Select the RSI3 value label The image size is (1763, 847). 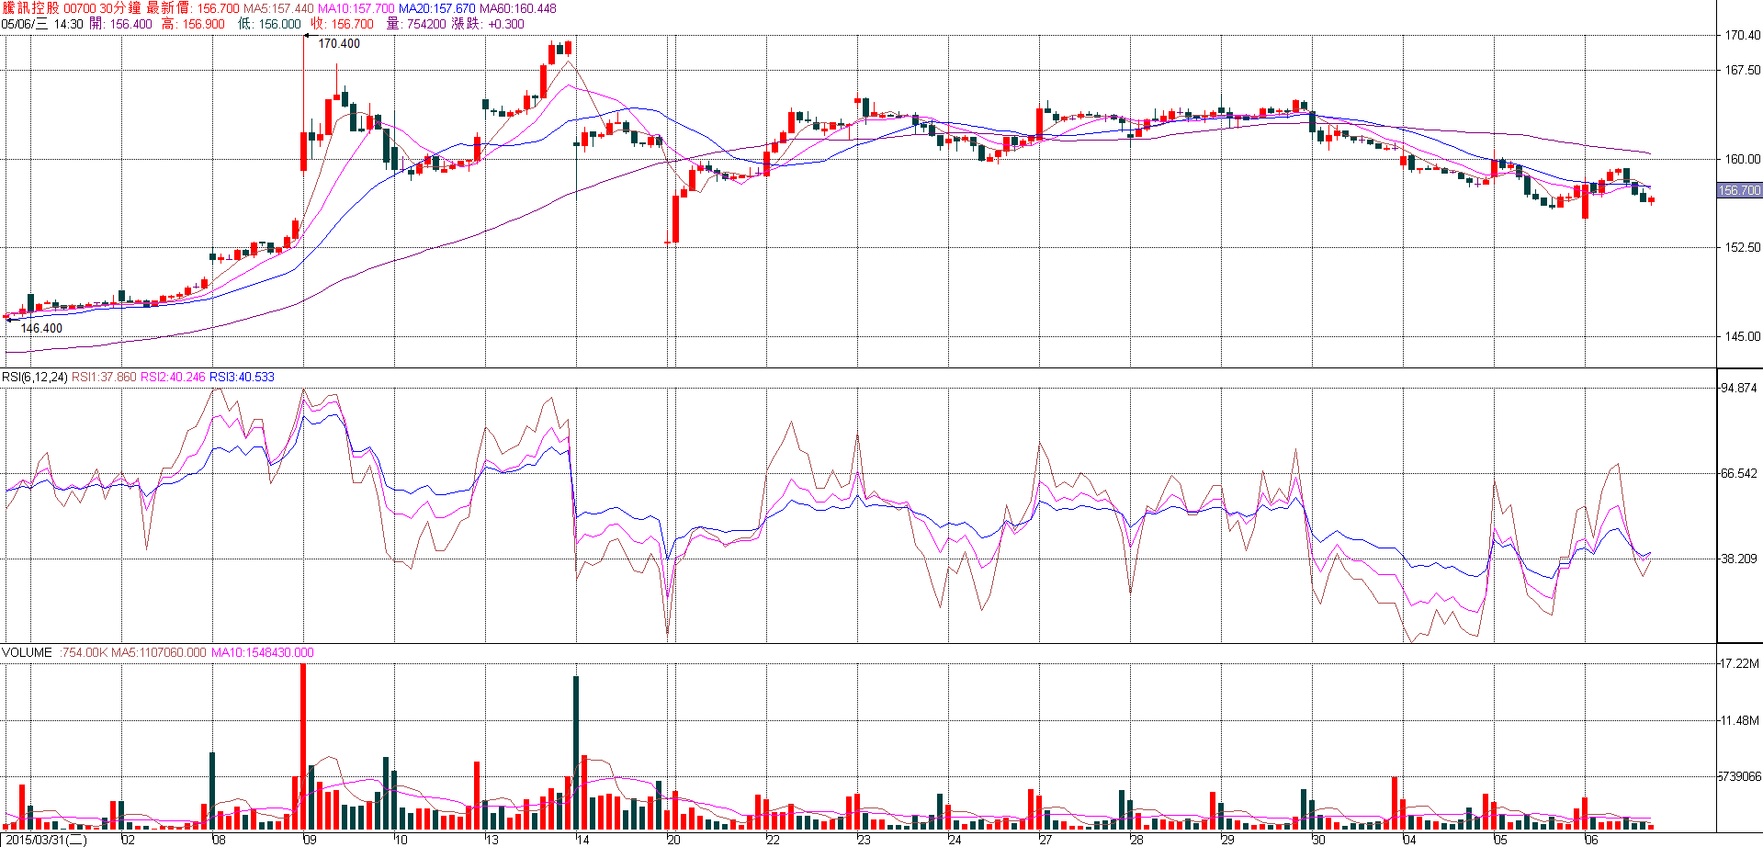242,377
